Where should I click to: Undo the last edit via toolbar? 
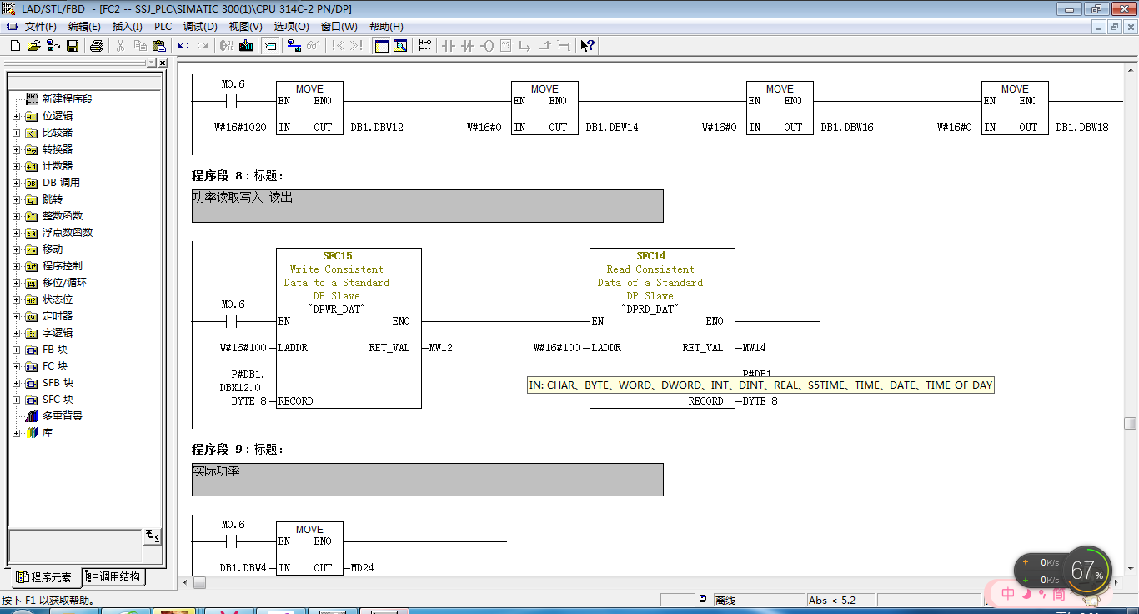point(183,46)
